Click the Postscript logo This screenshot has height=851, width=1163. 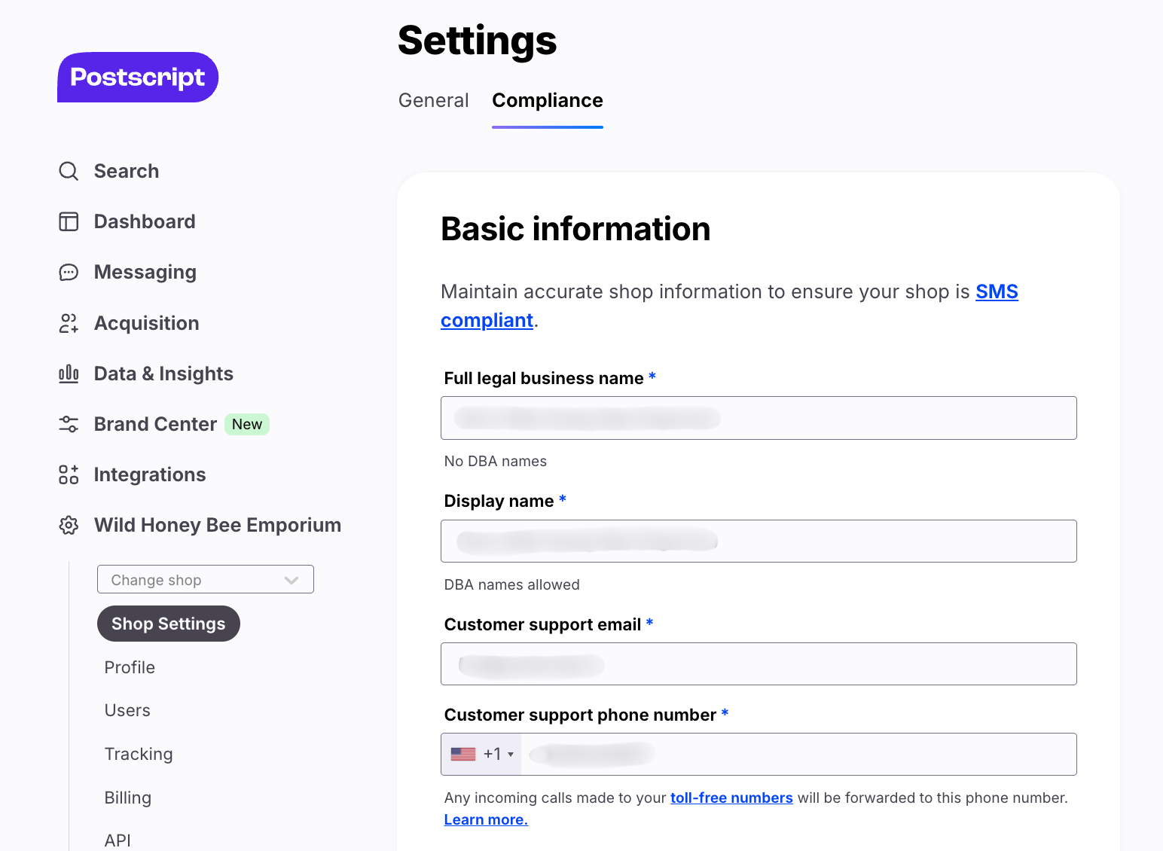[138, 78]
